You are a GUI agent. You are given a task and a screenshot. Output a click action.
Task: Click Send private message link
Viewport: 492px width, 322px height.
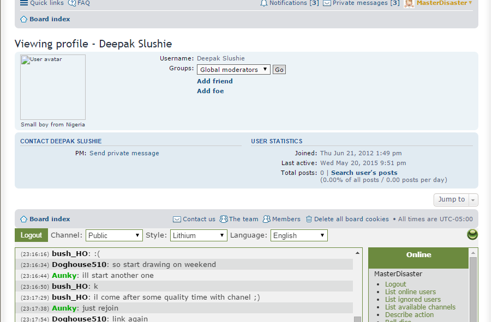coord(124,153)
